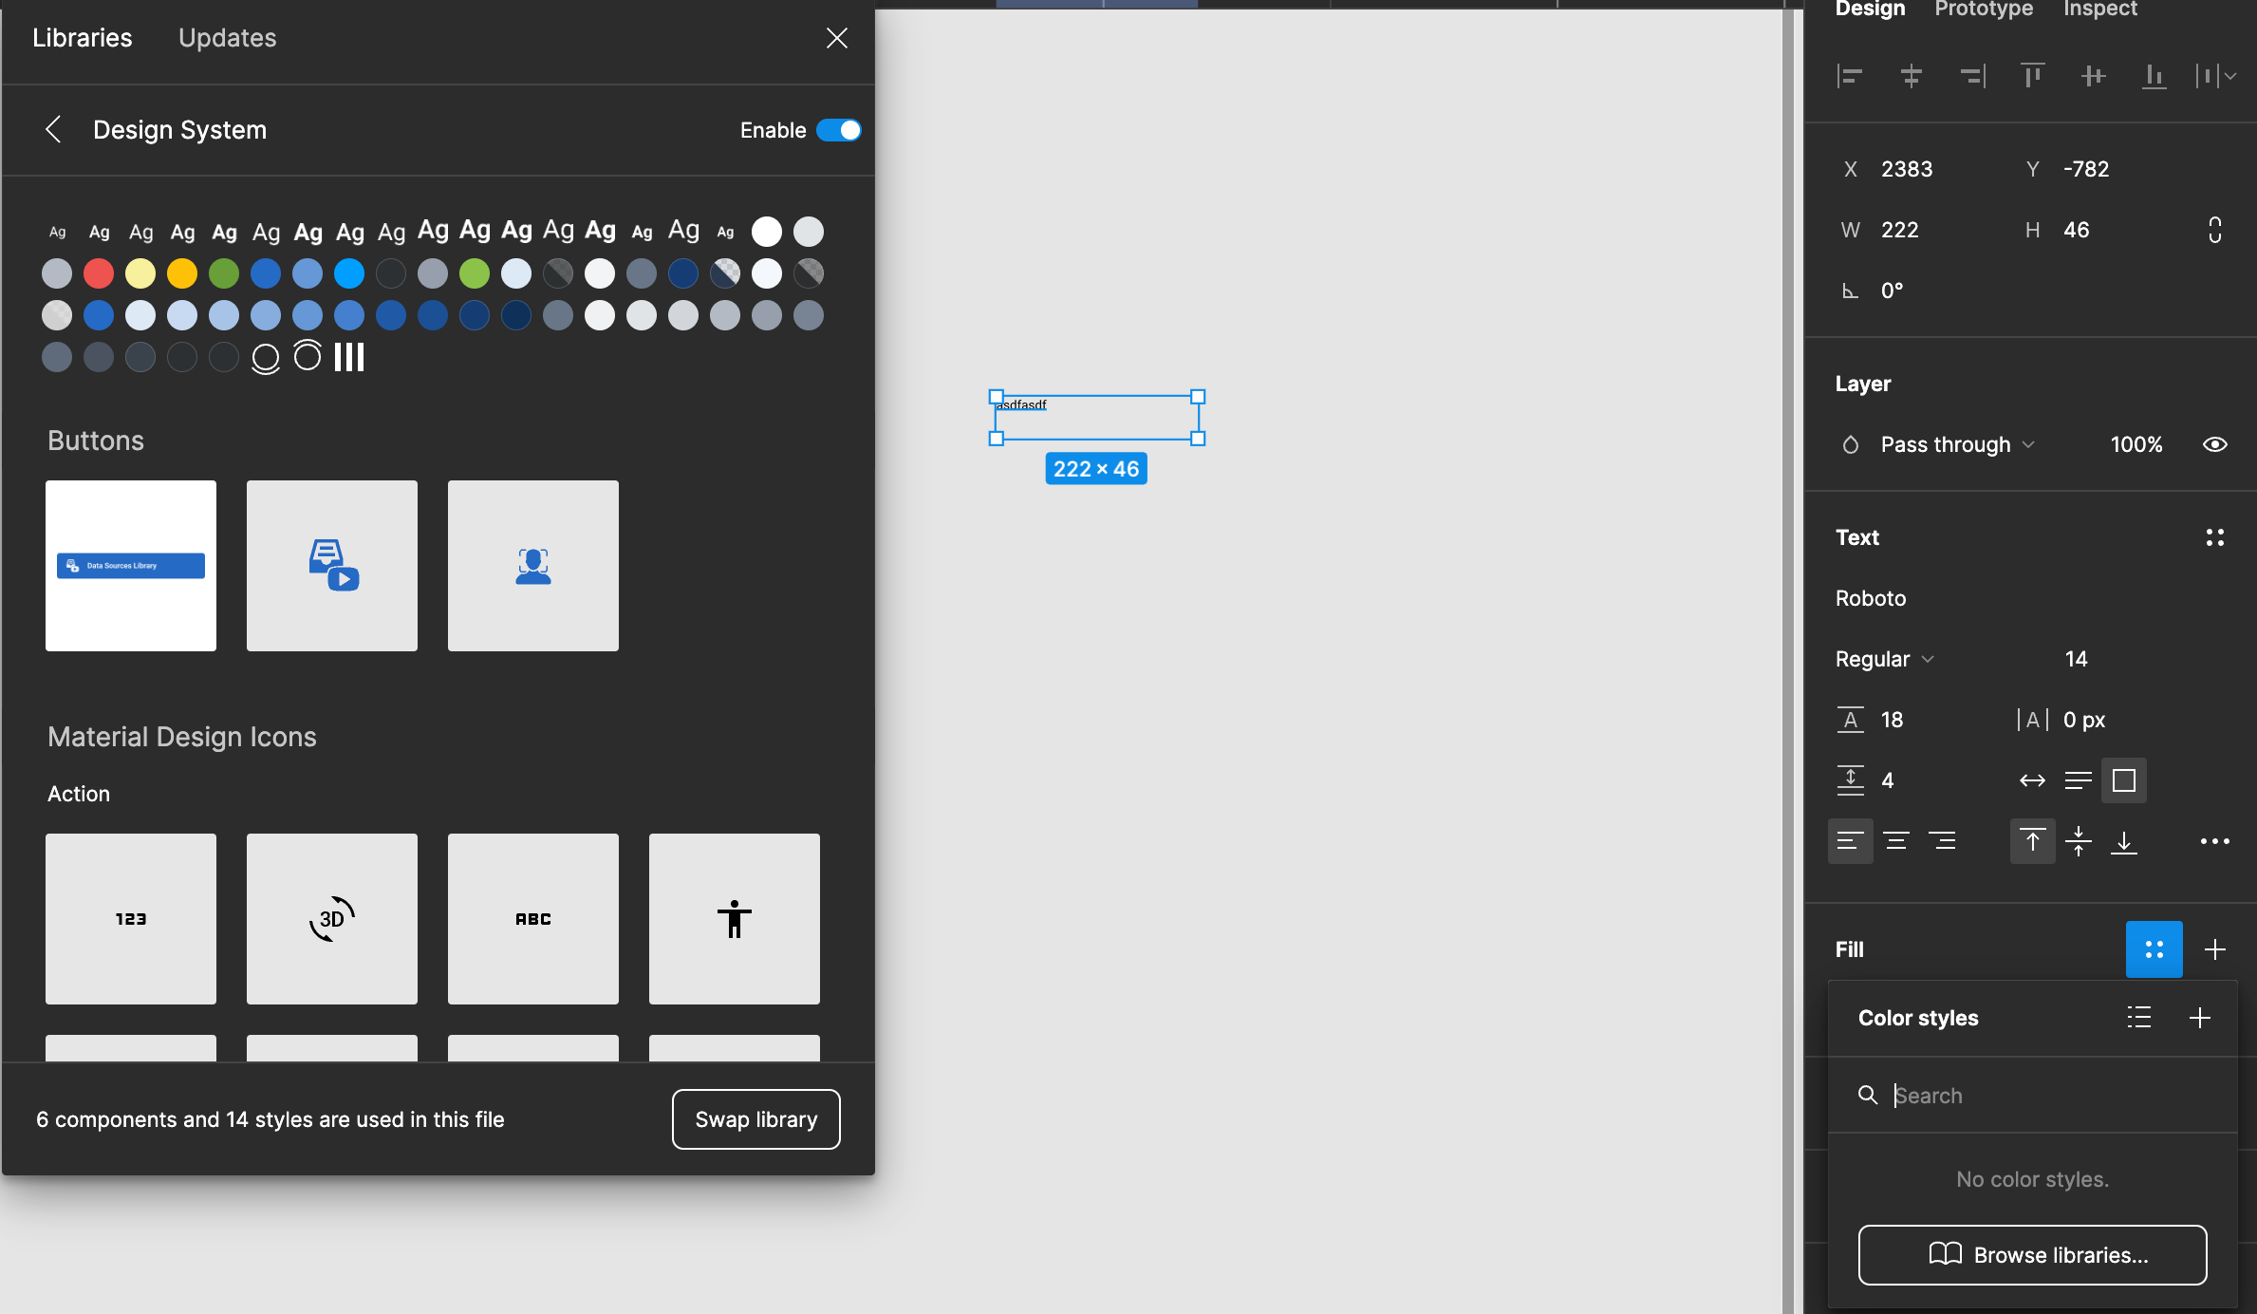Click the Libraries panel back arrow
The image size is (2257, 1314).
click(x=50, y=130)
